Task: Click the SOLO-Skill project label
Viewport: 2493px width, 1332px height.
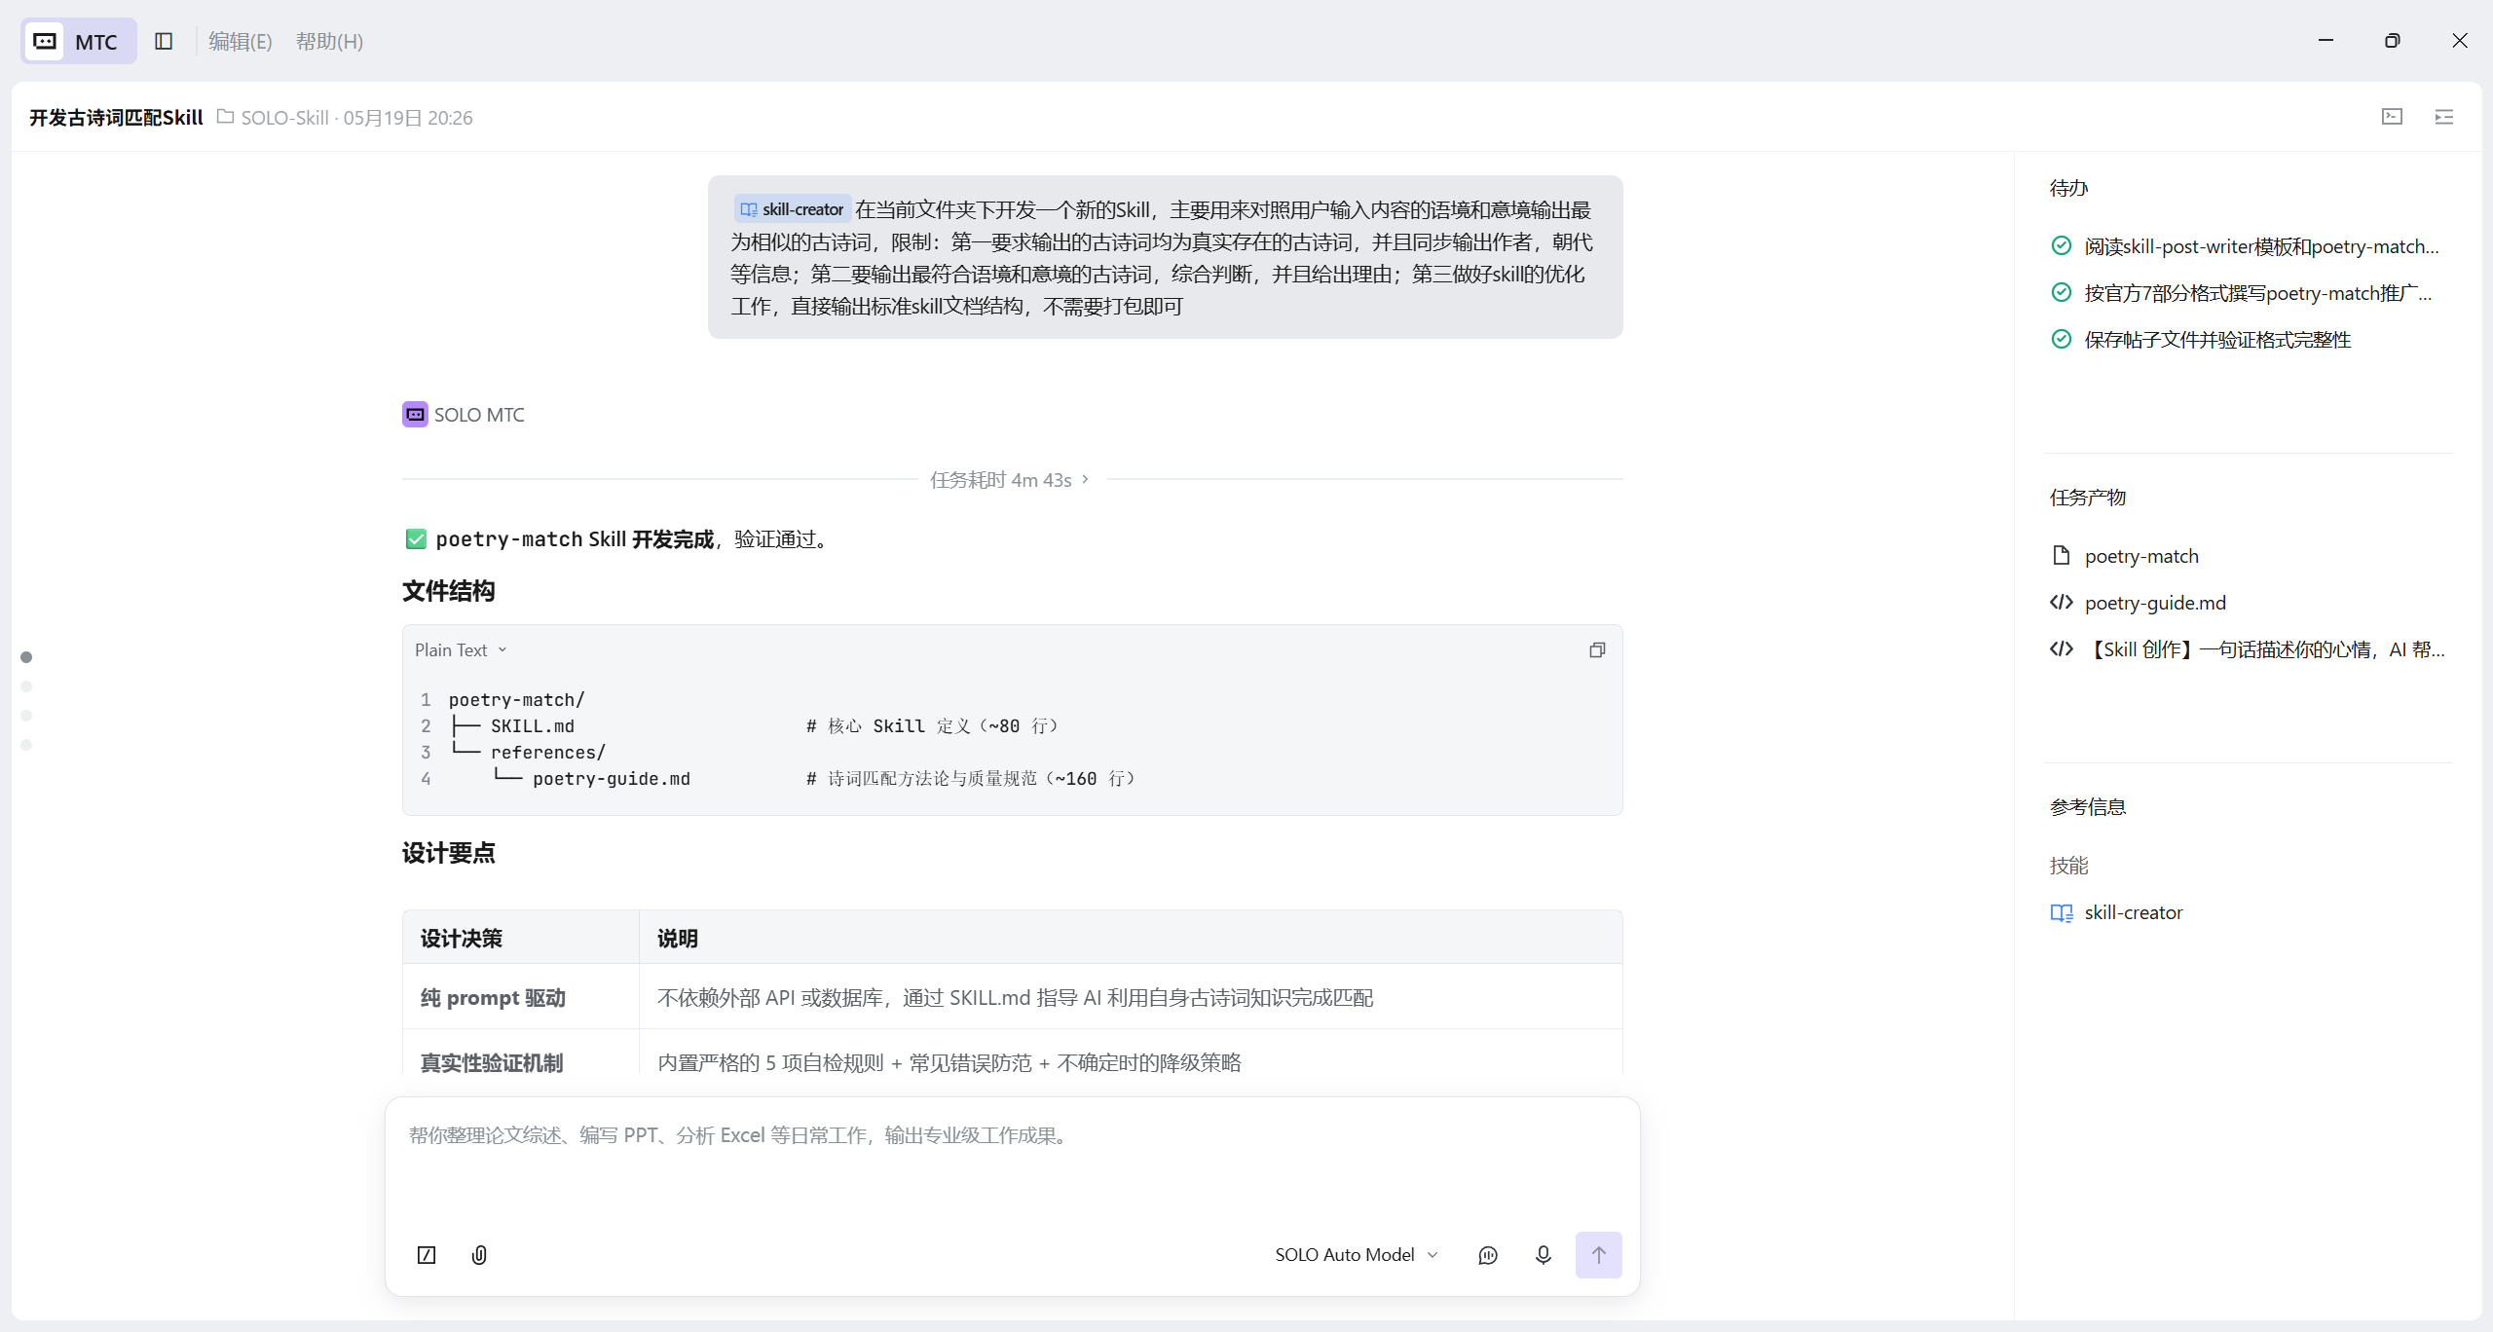Action: (284, 118)
